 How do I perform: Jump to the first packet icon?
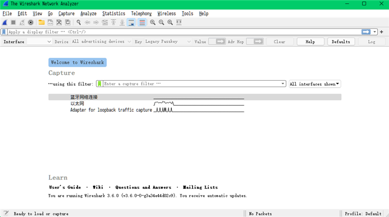[113, 22]
